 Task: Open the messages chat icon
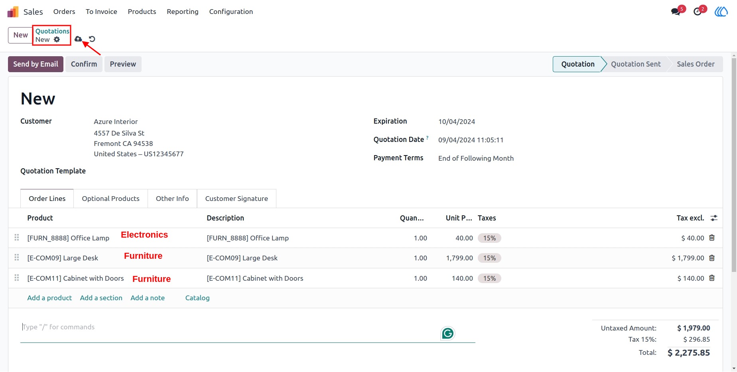click(676, 12)
